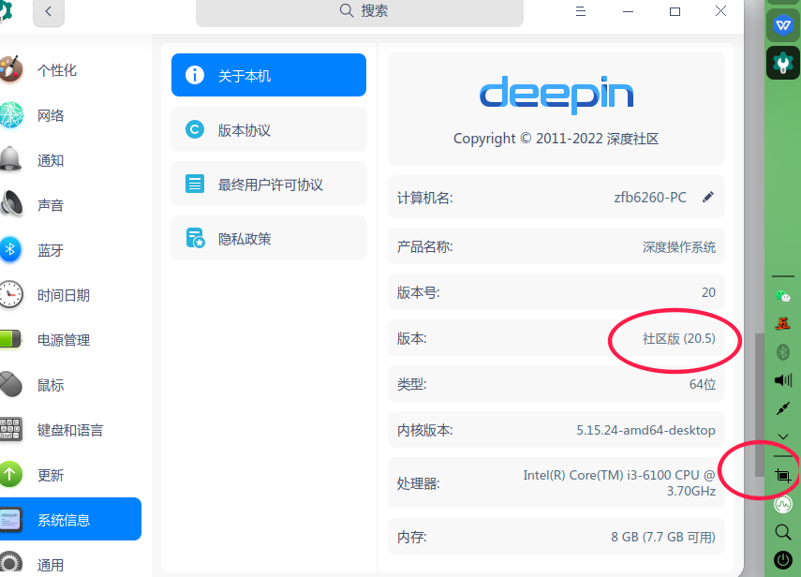Click the power button in the dock

point(782,560)
